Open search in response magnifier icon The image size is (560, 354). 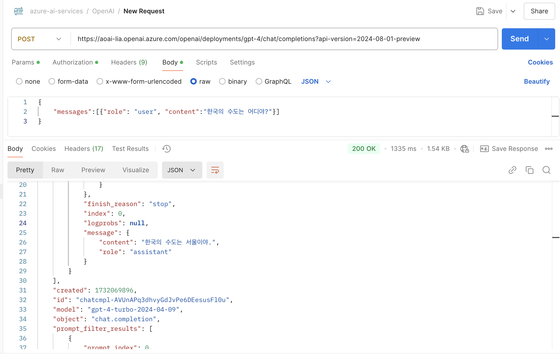(546, 170)
